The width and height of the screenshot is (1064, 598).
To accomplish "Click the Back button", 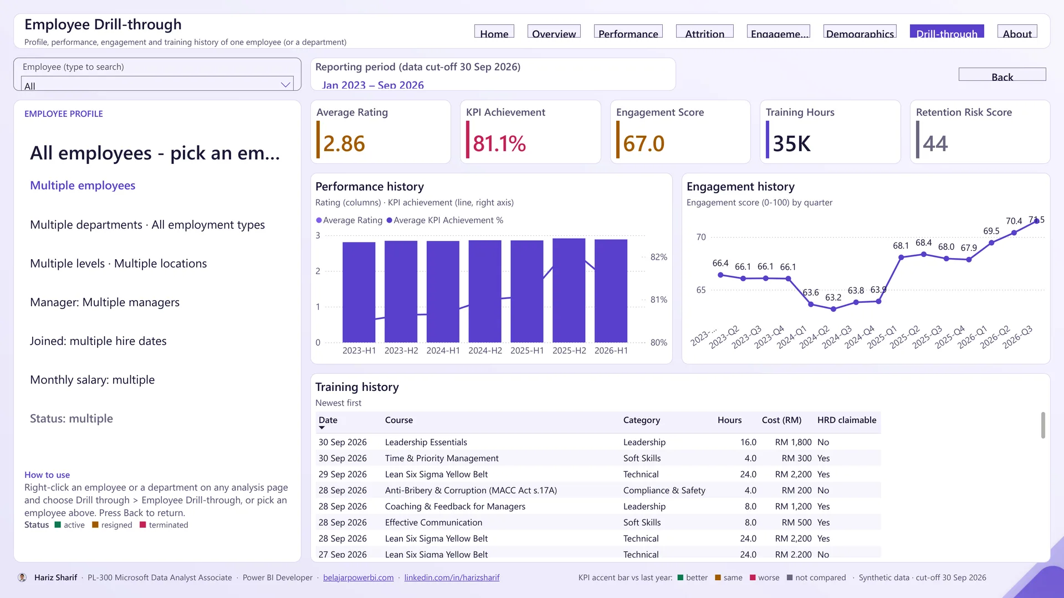I will click(x=1002, y=75).
